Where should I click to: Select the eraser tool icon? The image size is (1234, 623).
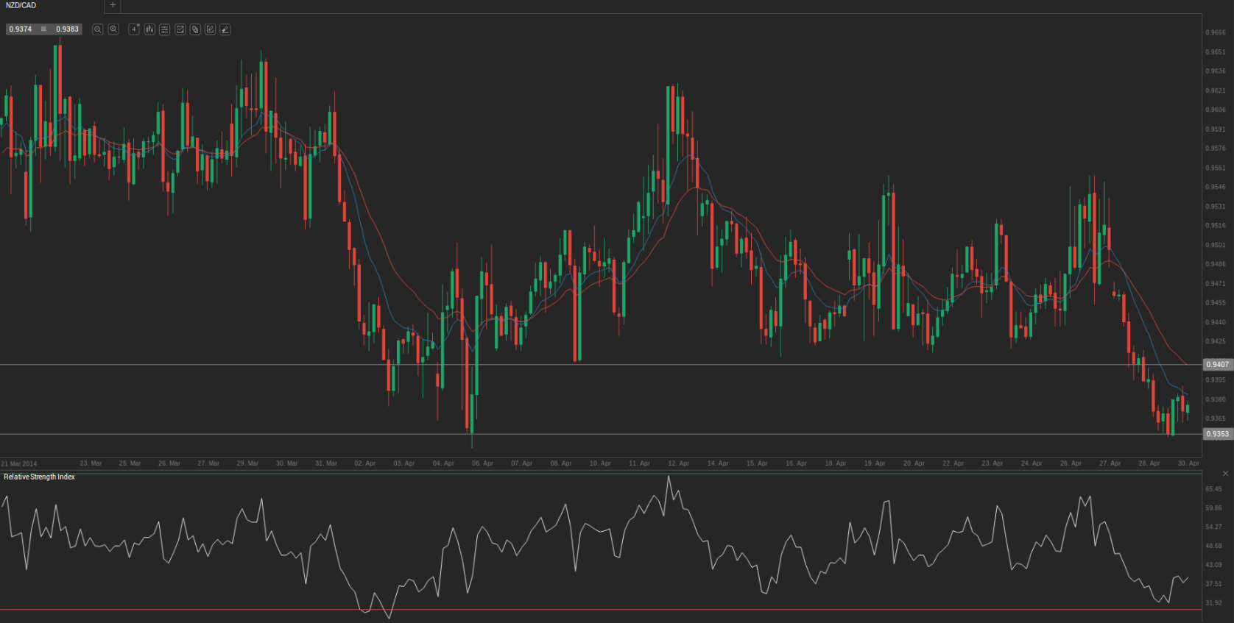[225, 29]
